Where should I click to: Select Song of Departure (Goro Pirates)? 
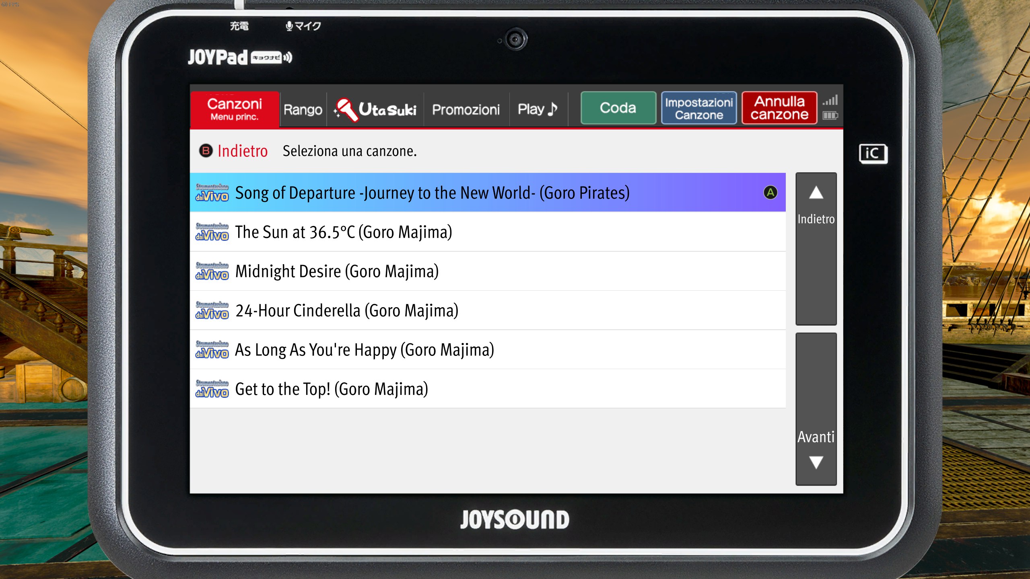(x=488, y=193)
